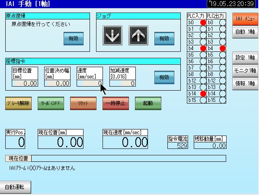Image resolution: width=259 pixels, height=195 pixels.
Task: Click the 実行Pos. value display
Action: tap(15, 142)
